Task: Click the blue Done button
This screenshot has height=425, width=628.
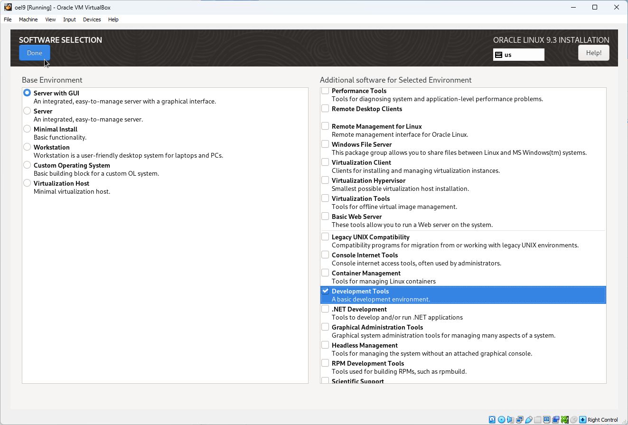Action: (35, 53)
